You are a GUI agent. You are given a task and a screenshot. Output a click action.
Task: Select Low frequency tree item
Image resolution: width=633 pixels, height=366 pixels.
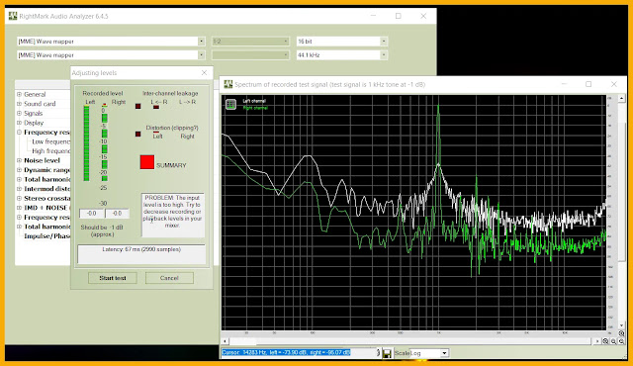[x=50, y=141]
